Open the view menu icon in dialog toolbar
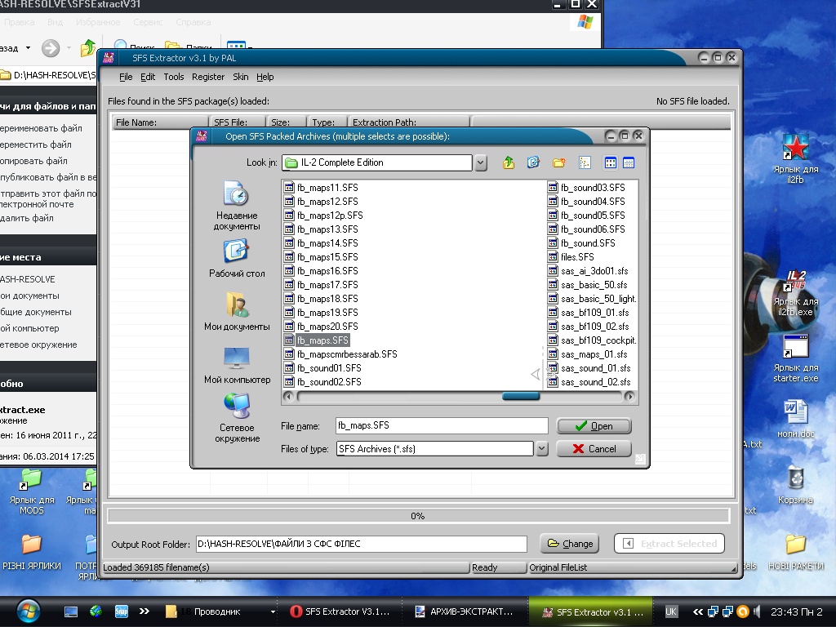Screen dimensions: 836x627 (x=585, y=162)
